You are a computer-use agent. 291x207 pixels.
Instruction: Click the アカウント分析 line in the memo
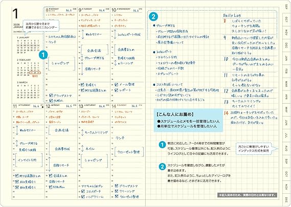click(x=167, y=57)
